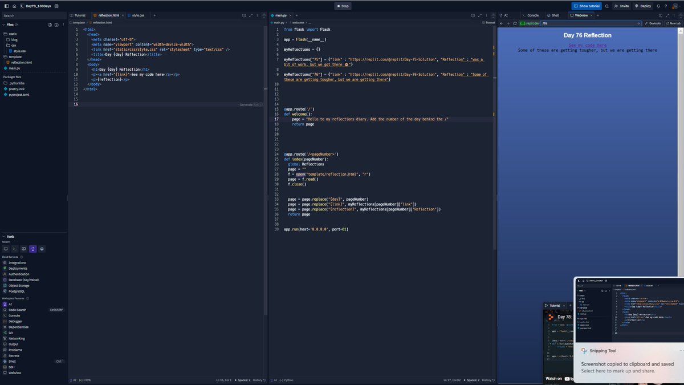684x385 pixels.
Task: Collapse the css folder in file tree
Action: tap(11, 45)
